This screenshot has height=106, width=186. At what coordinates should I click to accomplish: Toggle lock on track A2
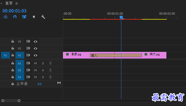[12, 70]
